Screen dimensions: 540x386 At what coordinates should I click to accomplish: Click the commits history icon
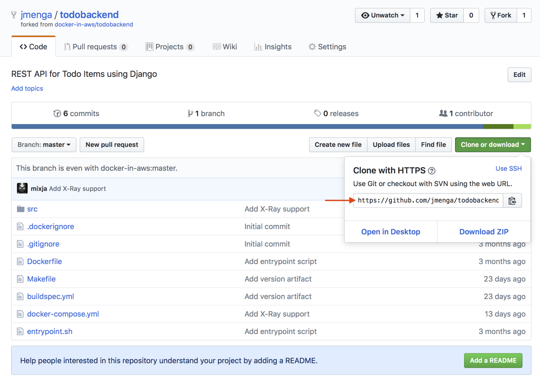pos(57,113)
